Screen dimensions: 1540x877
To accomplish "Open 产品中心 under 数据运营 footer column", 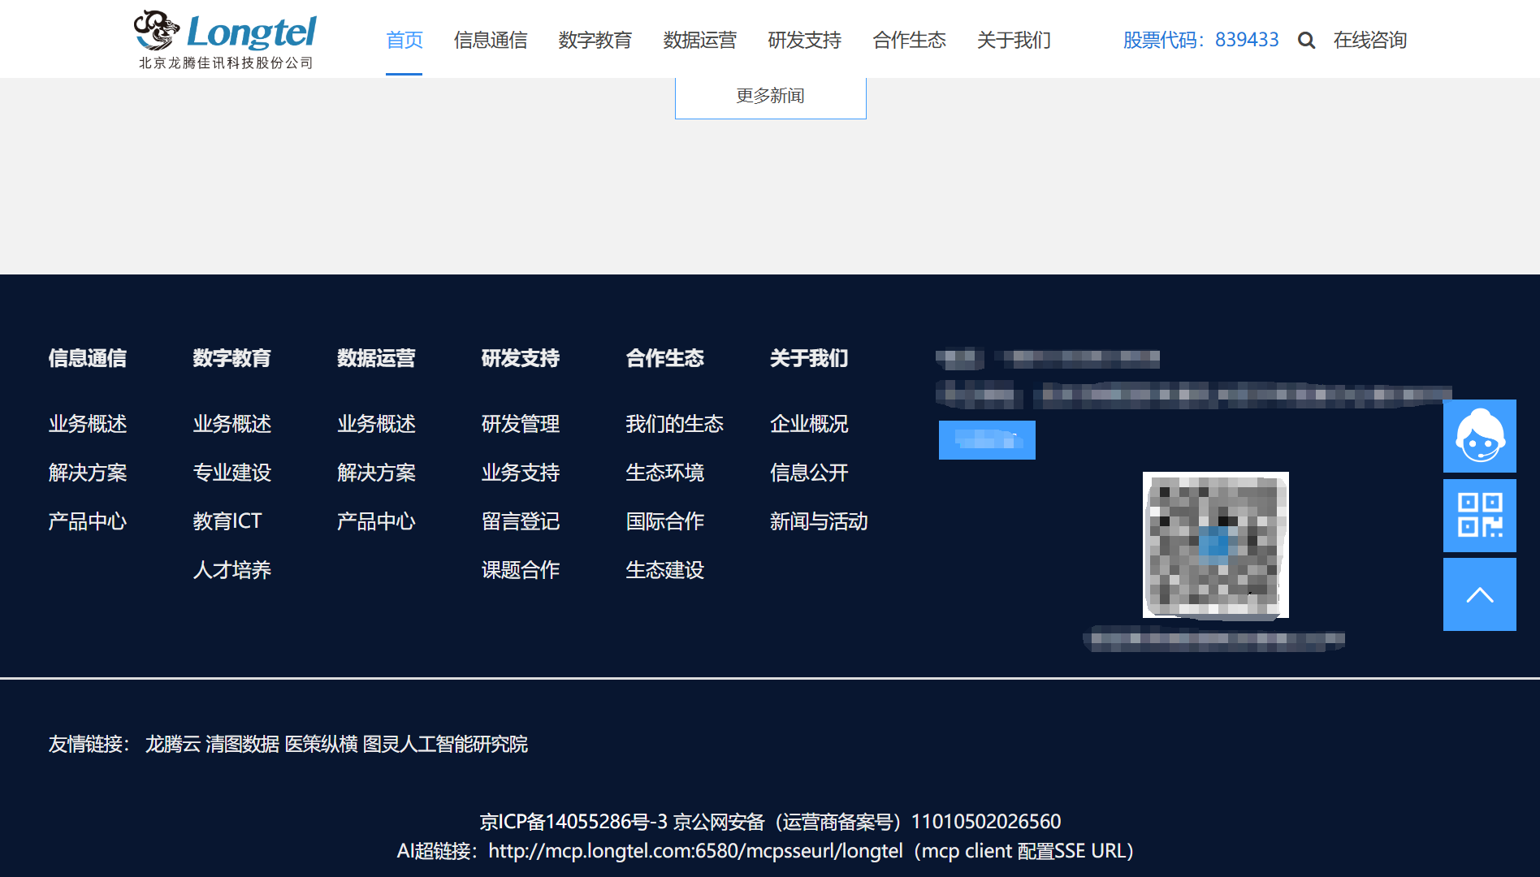I will (x=376, y=521).
